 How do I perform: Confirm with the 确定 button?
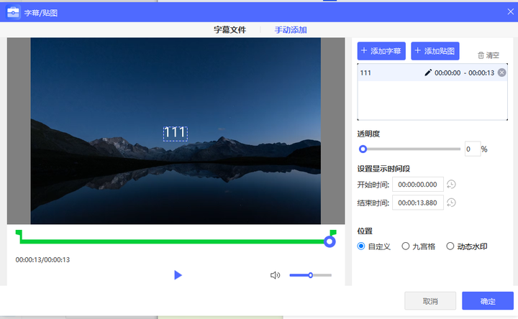(488, 301)
